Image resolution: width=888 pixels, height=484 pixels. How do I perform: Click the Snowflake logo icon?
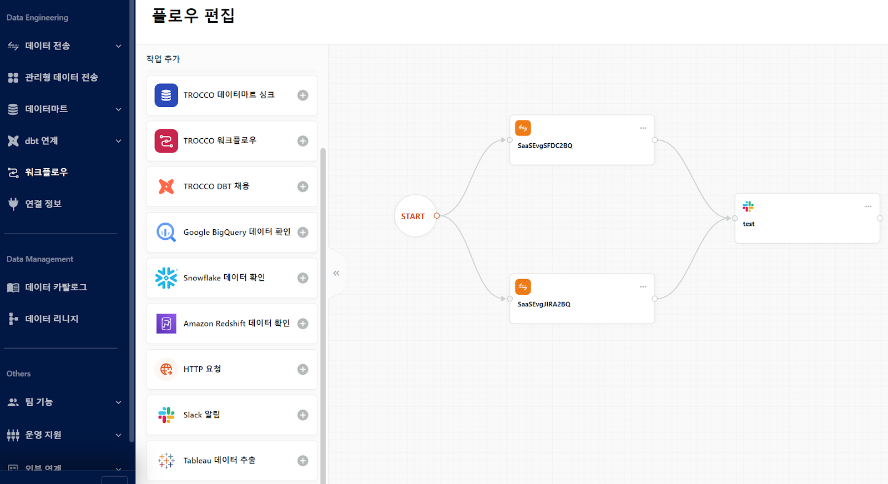point(167,278)
